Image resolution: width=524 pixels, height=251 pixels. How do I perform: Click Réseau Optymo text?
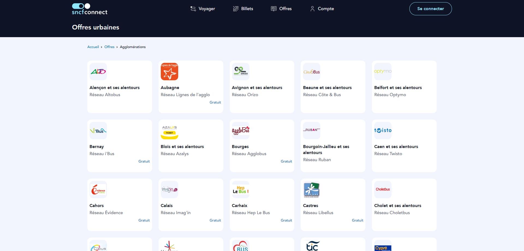click(390, 95)
